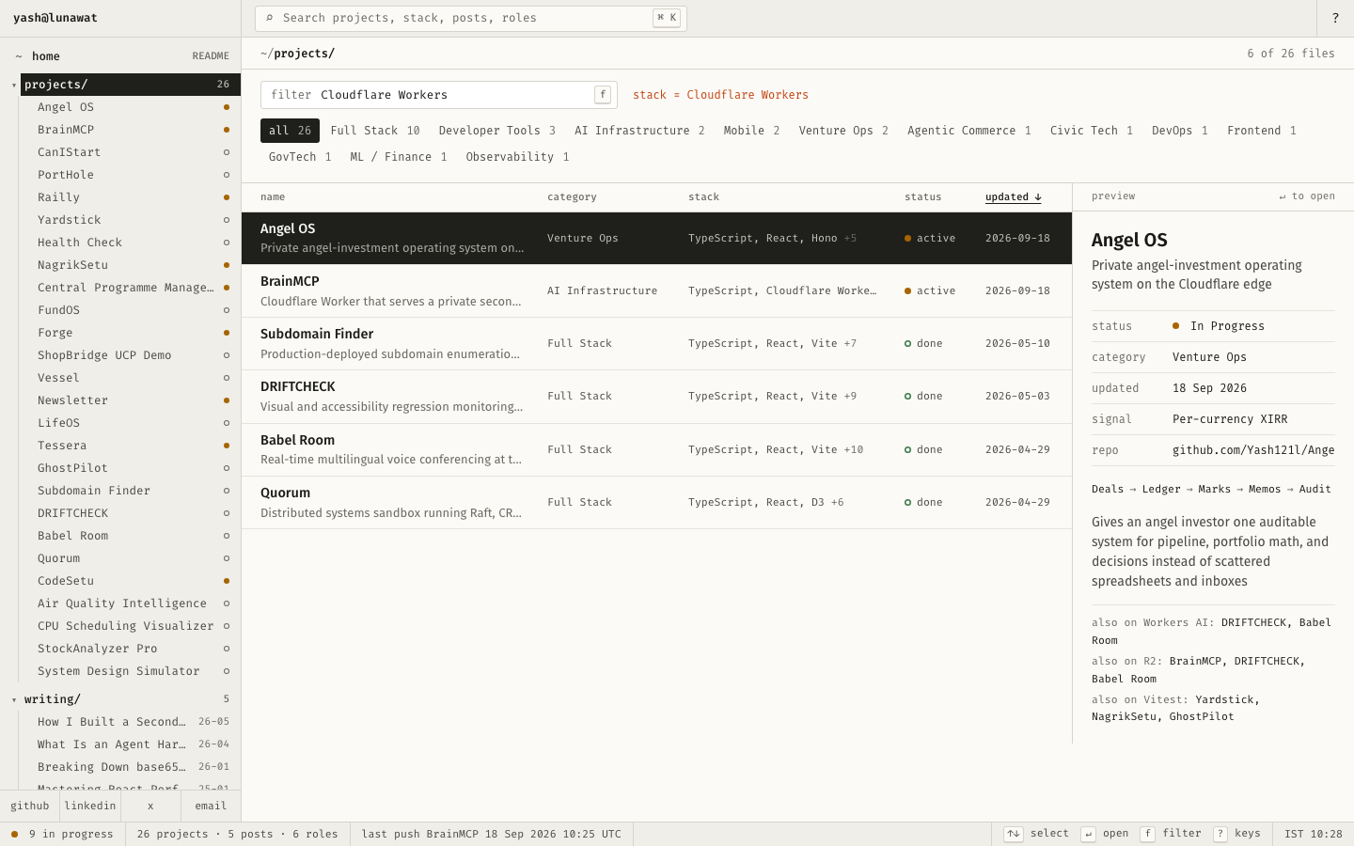1354x846 pixels.
Task: Focus the Search projects input field
Action: 470,18
